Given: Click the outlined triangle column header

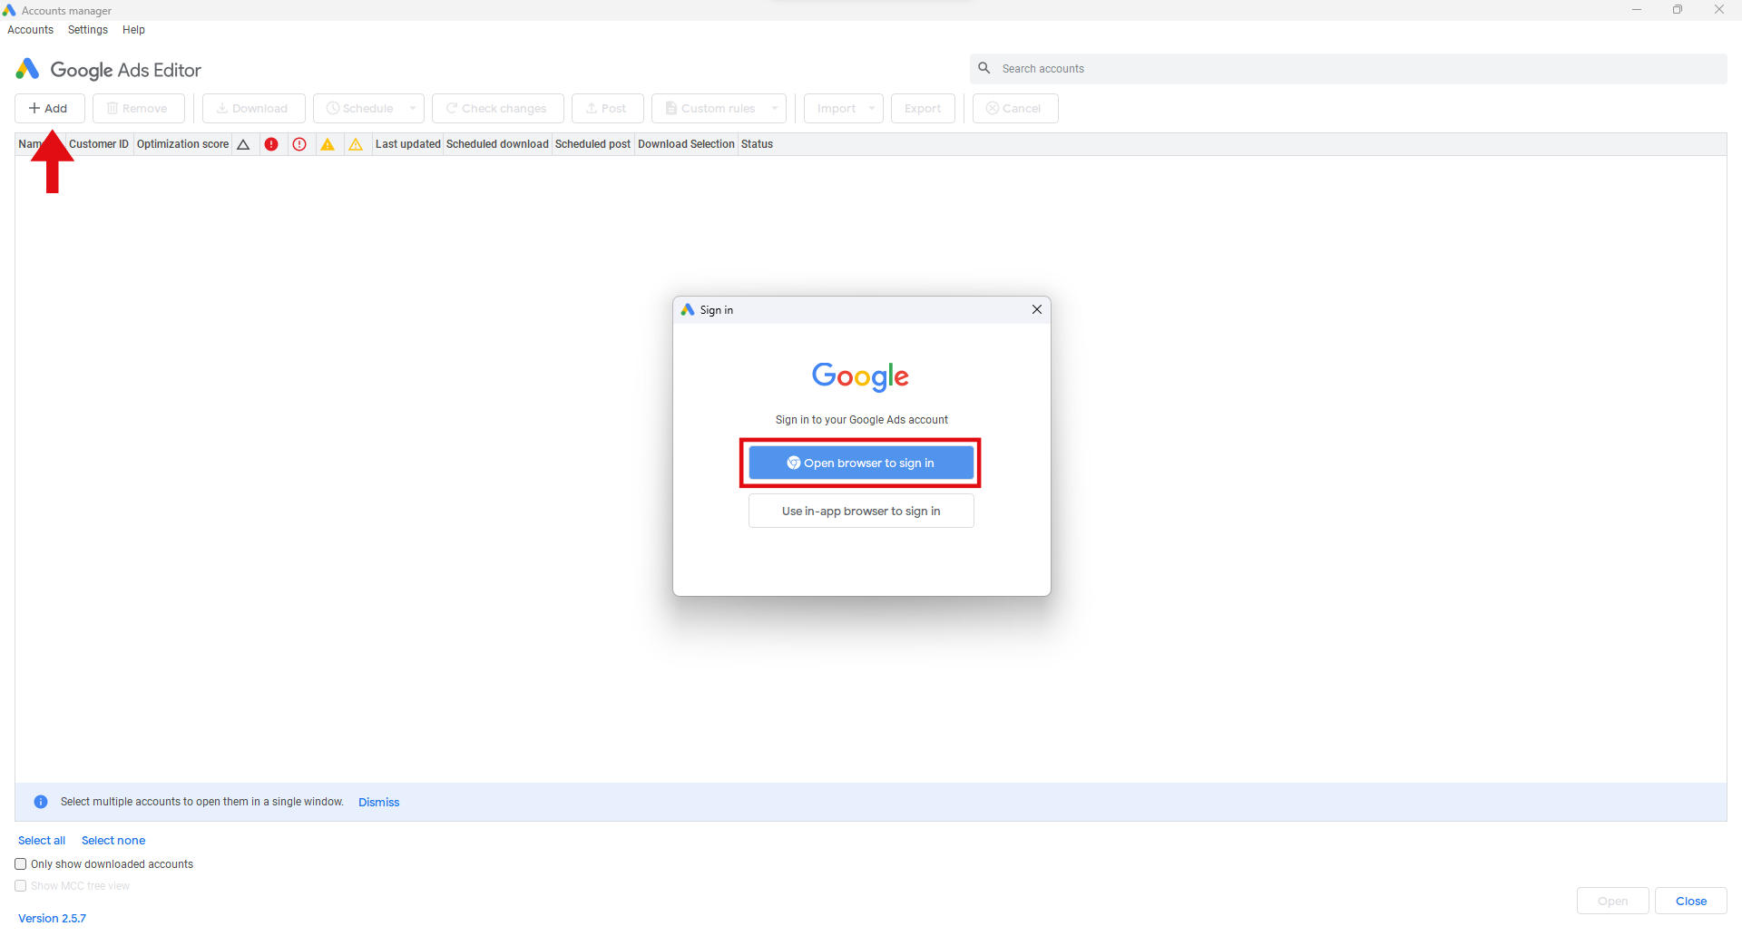Looking at the screenshot, I should coord(243,144).
